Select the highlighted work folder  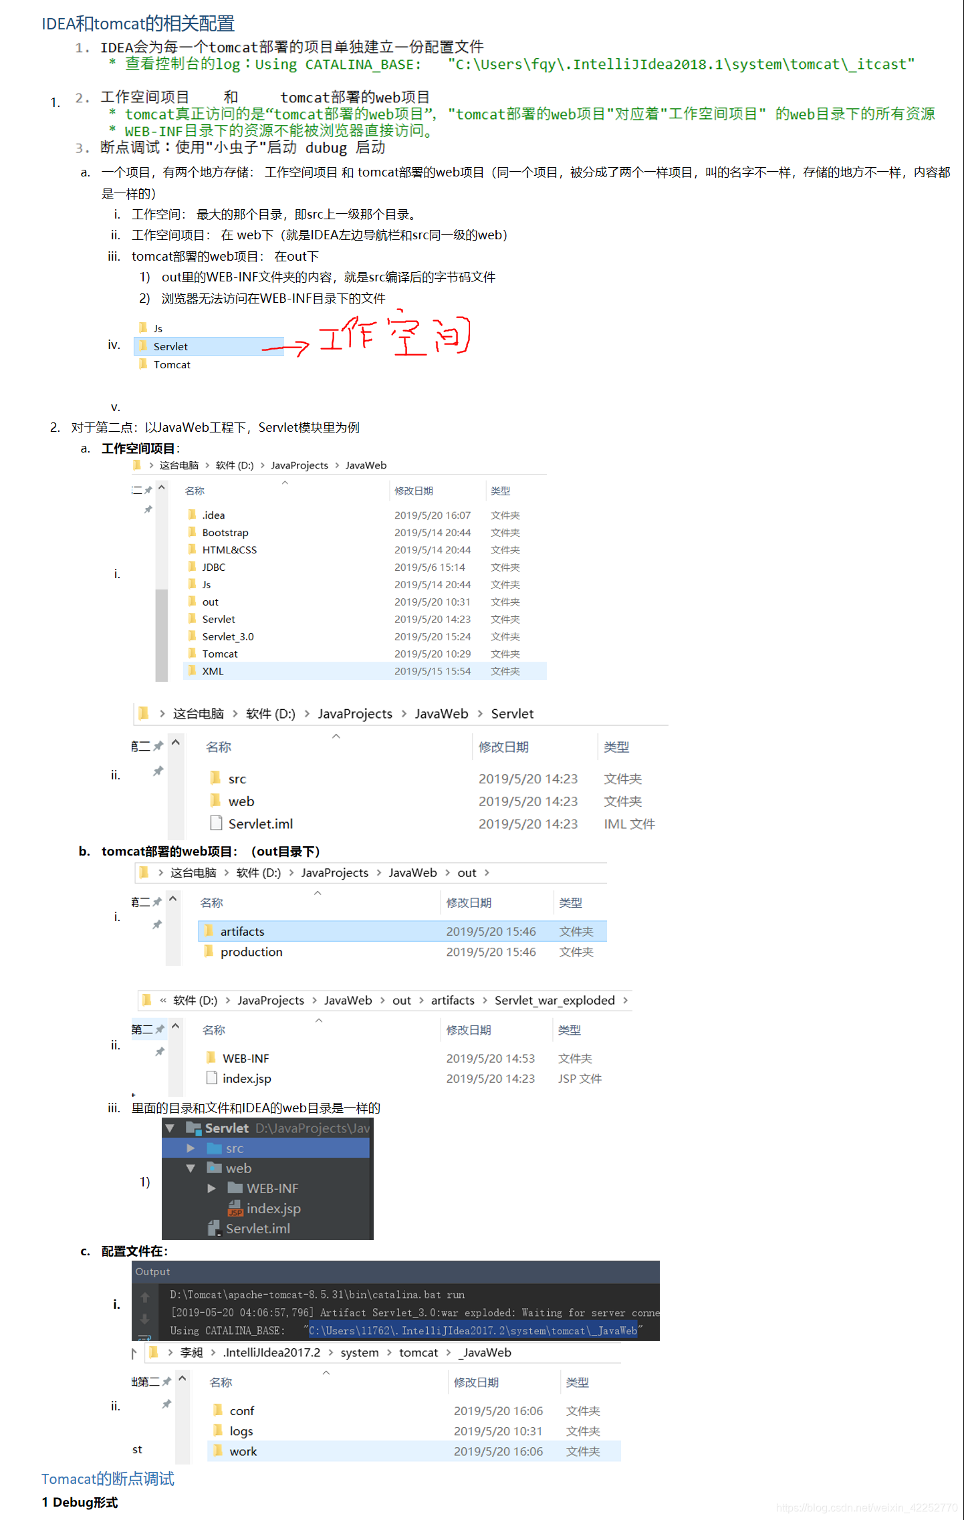(x=414, y=1452)
